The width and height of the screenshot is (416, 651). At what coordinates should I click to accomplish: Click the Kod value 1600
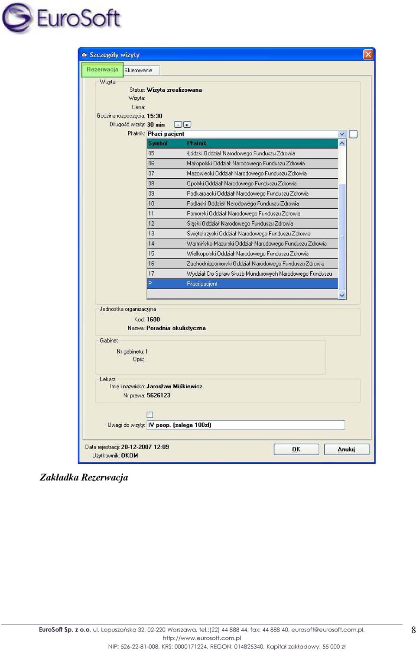(x=153, y=319)
